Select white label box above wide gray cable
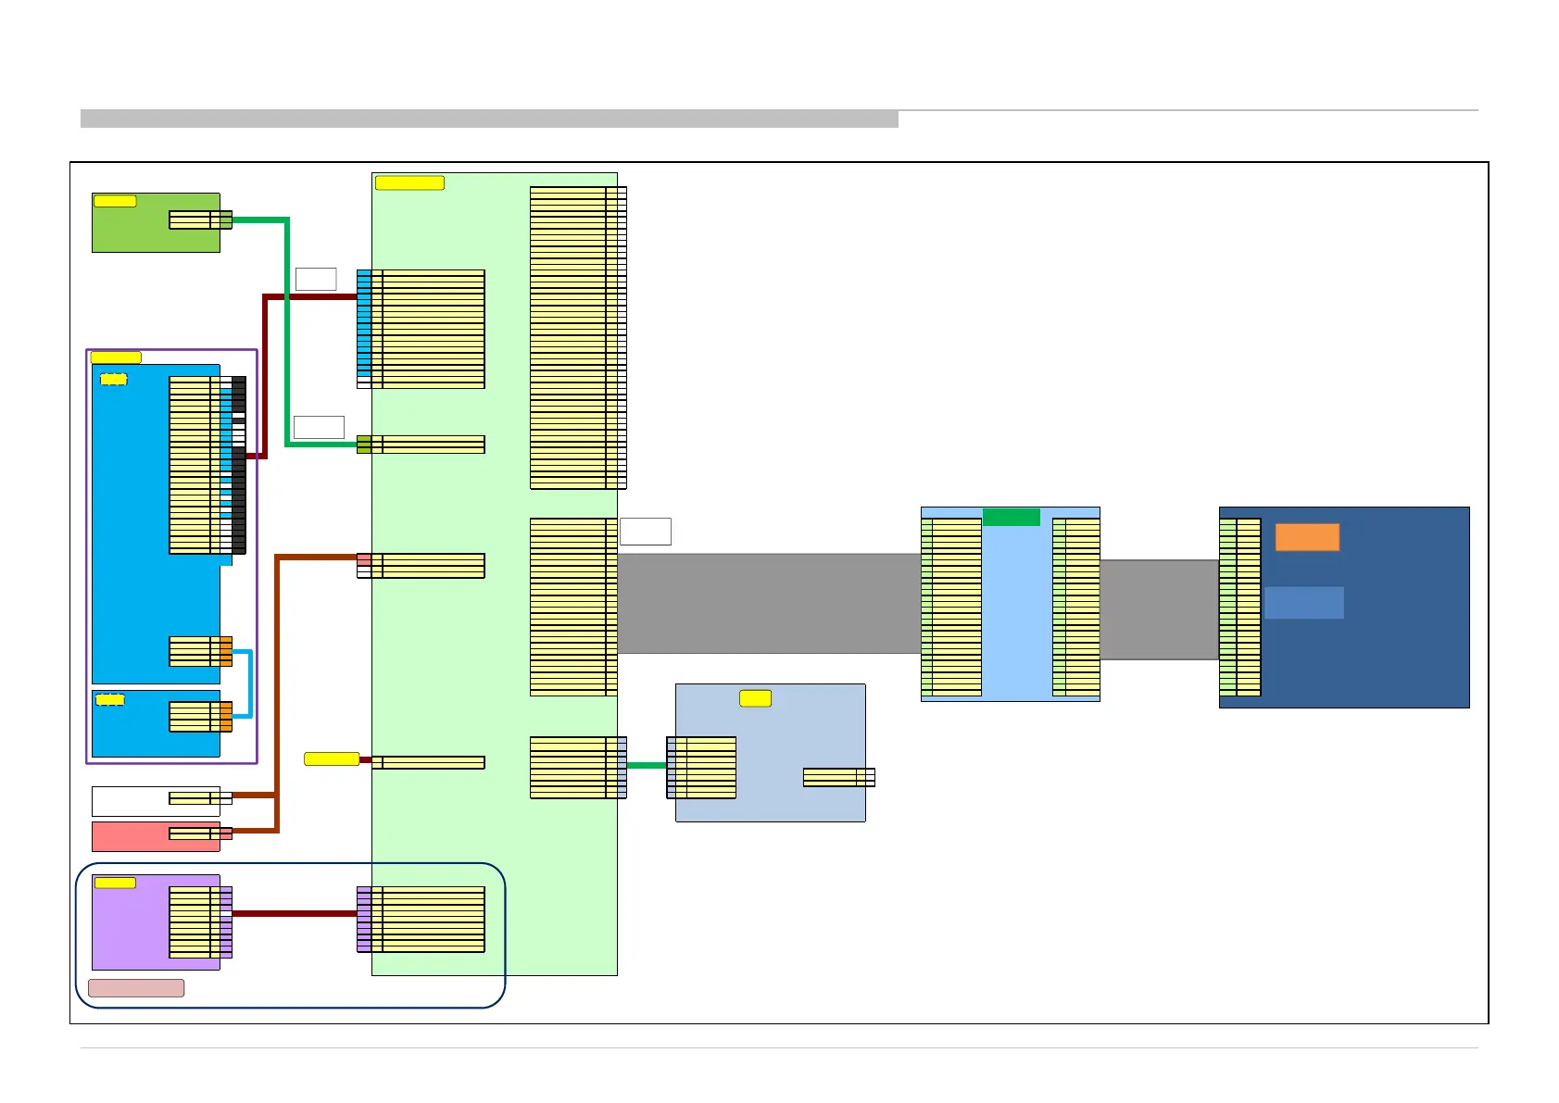The image size is (1559, 1103). pos(645,532)
